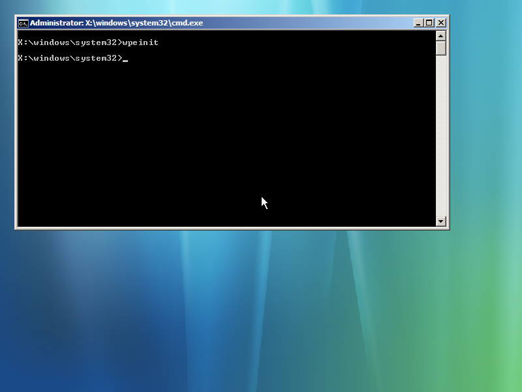Click the text wpeinit in the console

click(x=143, y=42)
